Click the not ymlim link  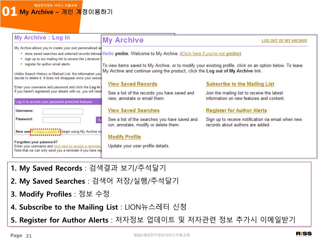coord(210,54)
